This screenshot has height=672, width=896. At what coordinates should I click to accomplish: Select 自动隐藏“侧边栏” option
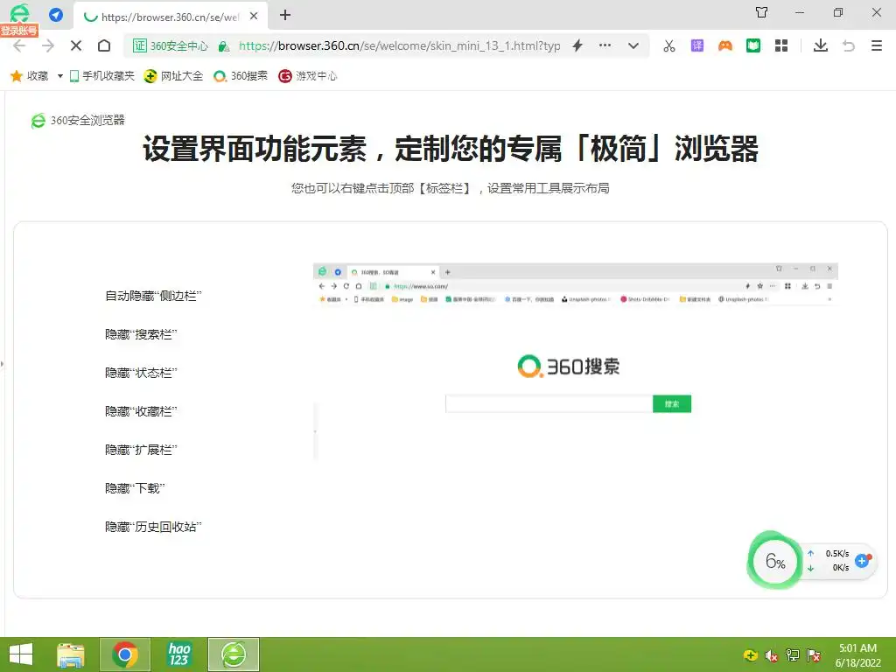coord(153,296)
